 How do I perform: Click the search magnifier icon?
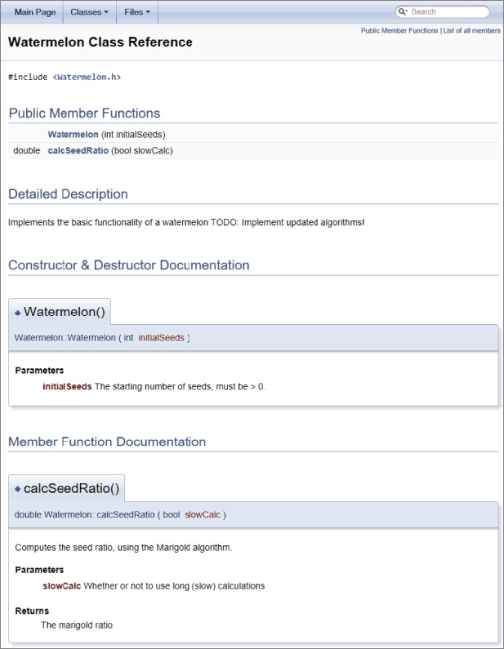pos(402,11)
